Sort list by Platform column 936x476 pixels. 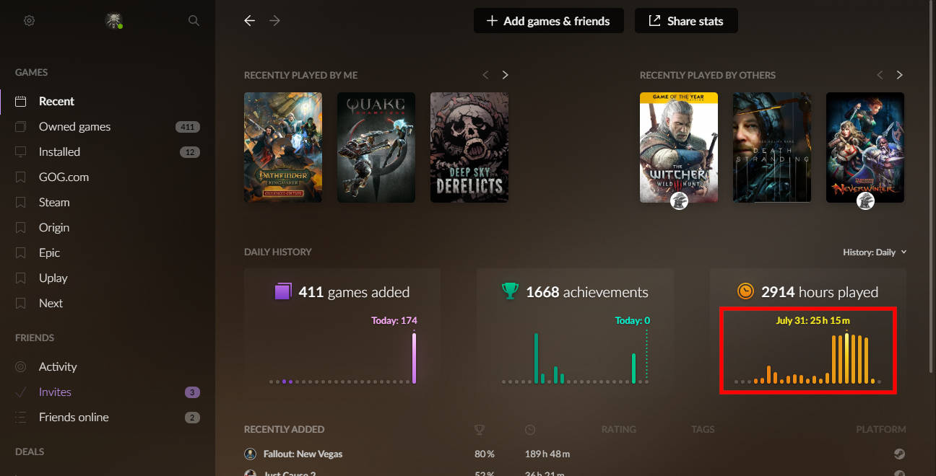pyautogui.click(x=881, y=429)
